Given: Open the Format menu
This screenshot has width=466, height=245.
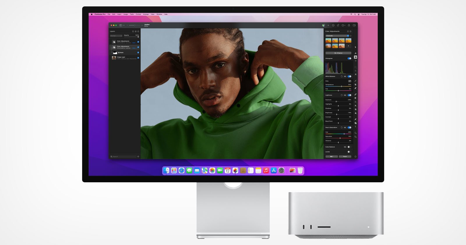Looking at the screenshot, I should (x=138, y=14).
